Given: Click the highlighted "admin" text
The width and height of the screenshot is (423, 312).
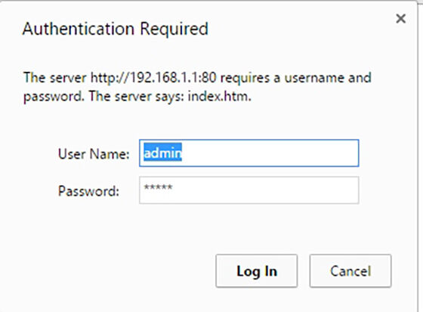Looking at the screenshot, I should [162, 153].
